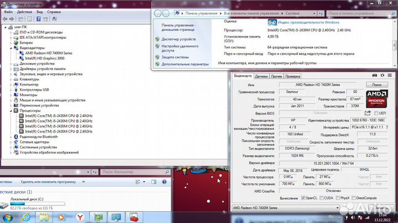Switch to the Проверка tab in GPU-Z

coord(292,76)
